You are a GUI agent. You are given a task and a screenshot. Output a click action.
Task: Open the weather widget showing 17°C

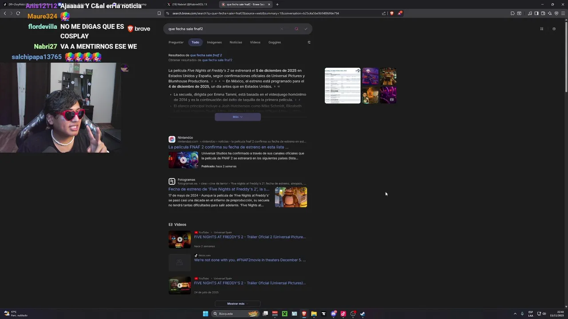(x=16, y=314)
